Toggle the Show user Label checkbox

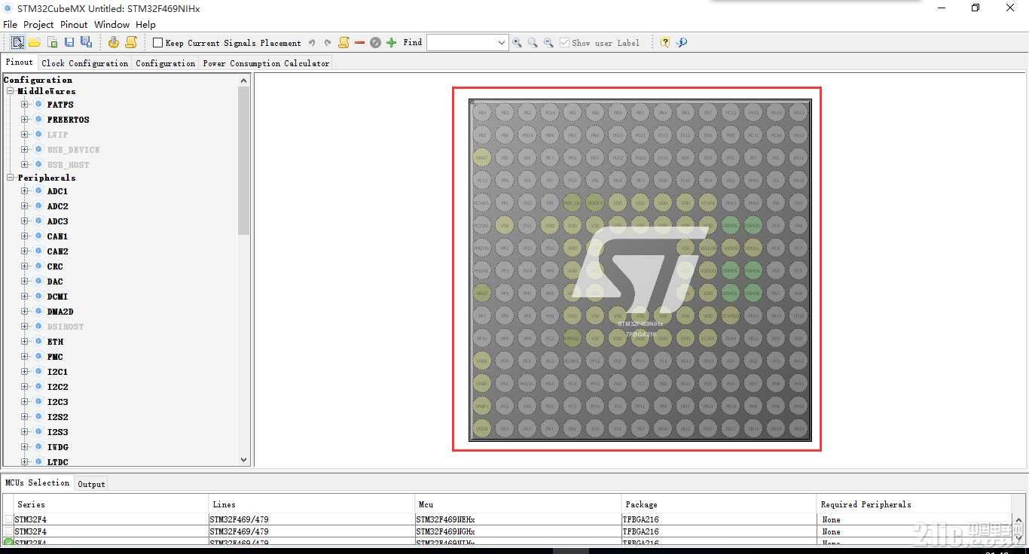point(564,43)
